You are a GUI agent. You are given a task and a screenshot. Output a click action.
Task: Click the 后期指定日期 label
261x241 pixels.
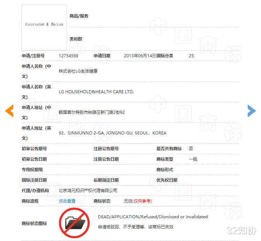tap(106, 180)
